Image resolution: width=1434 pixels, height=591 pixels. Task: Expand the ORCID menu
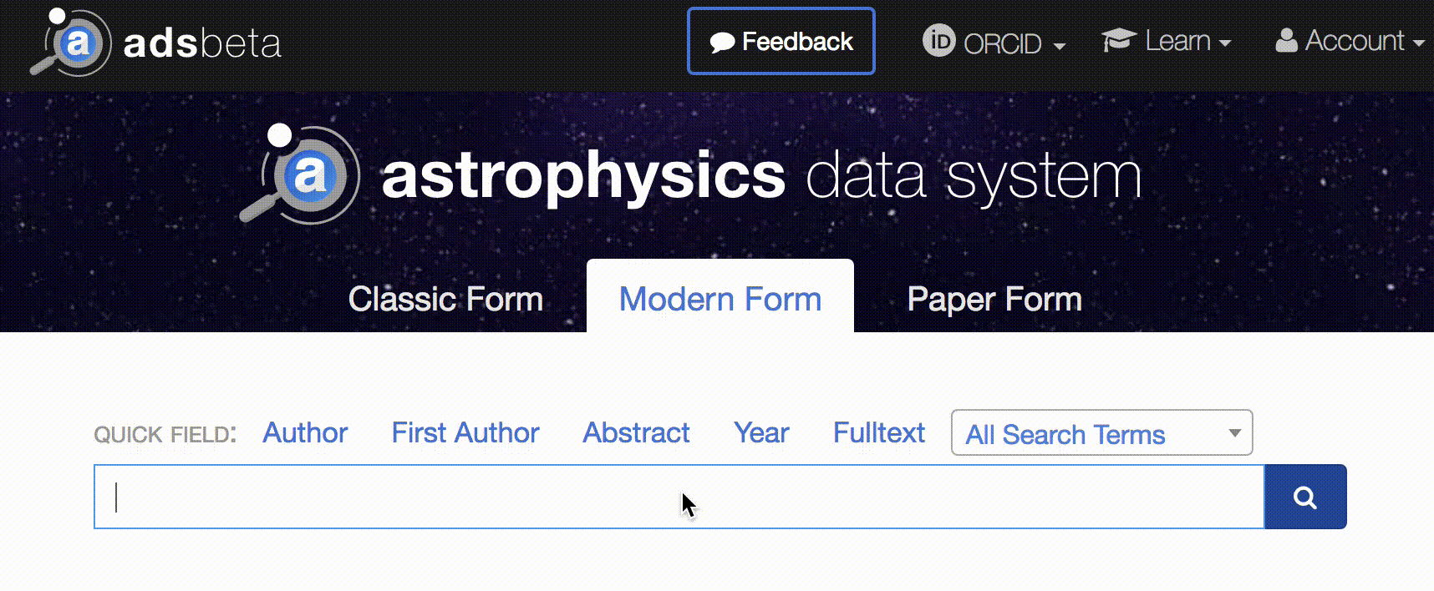[x=1007, y=42]
